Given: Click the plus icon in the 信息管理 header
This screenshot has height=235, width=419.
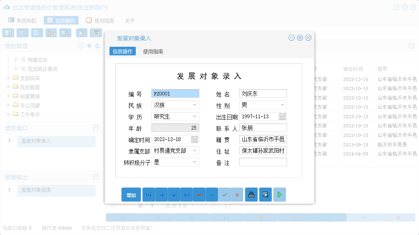Looking at the screenshot, I should (89, 45).
